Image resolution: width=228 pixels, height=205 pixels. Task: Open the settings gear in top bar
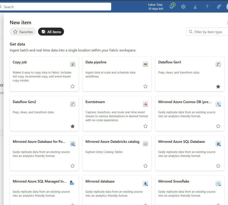point(183,6)
